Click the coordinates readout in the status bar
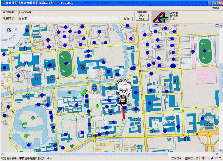 click(x=176, y=158)
